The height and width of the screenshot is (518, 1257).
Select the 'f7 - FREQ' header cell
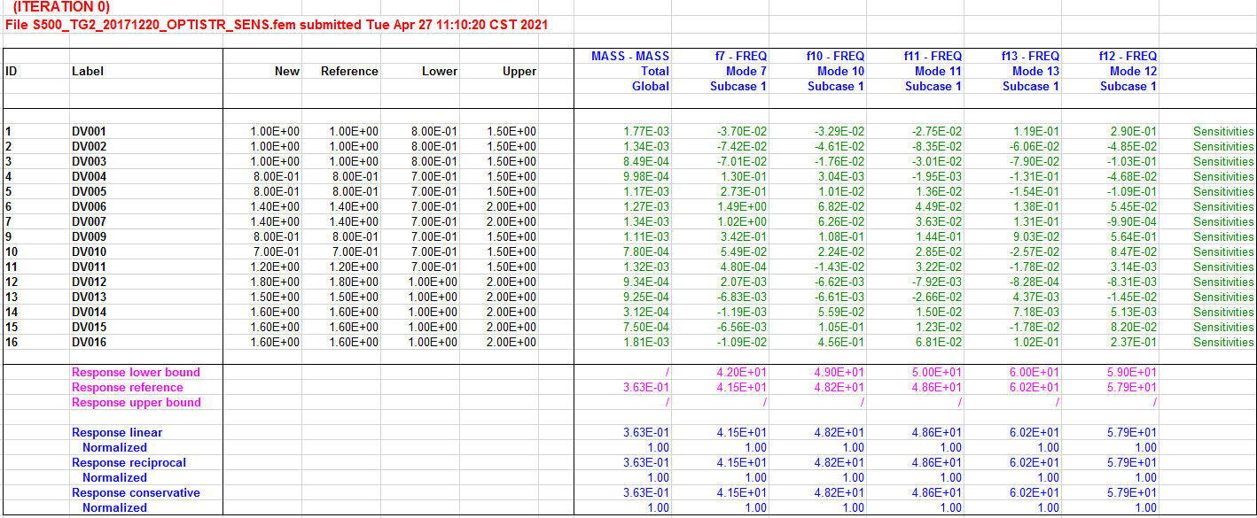740,56
